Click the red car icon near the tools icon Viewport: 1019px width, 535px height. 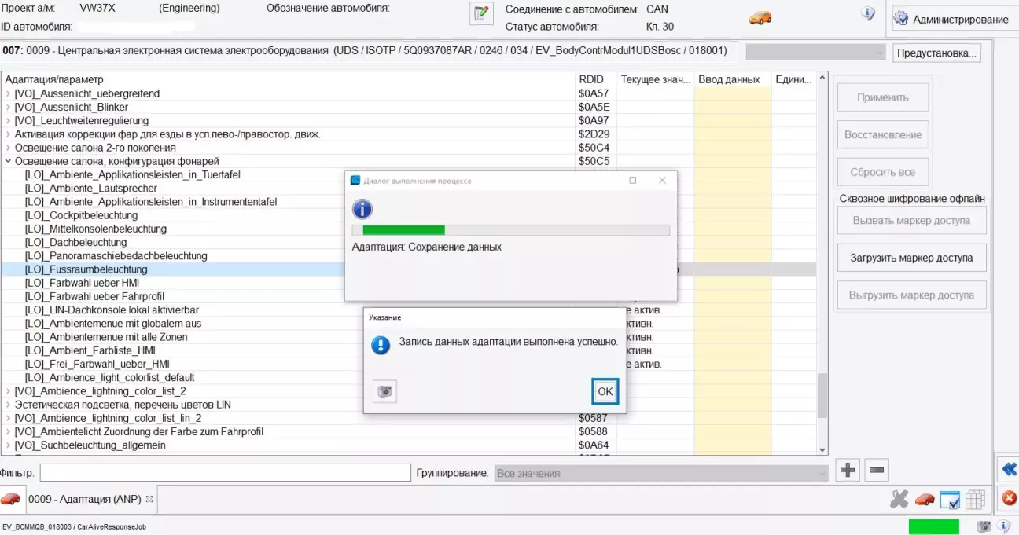tap(925, 499)
